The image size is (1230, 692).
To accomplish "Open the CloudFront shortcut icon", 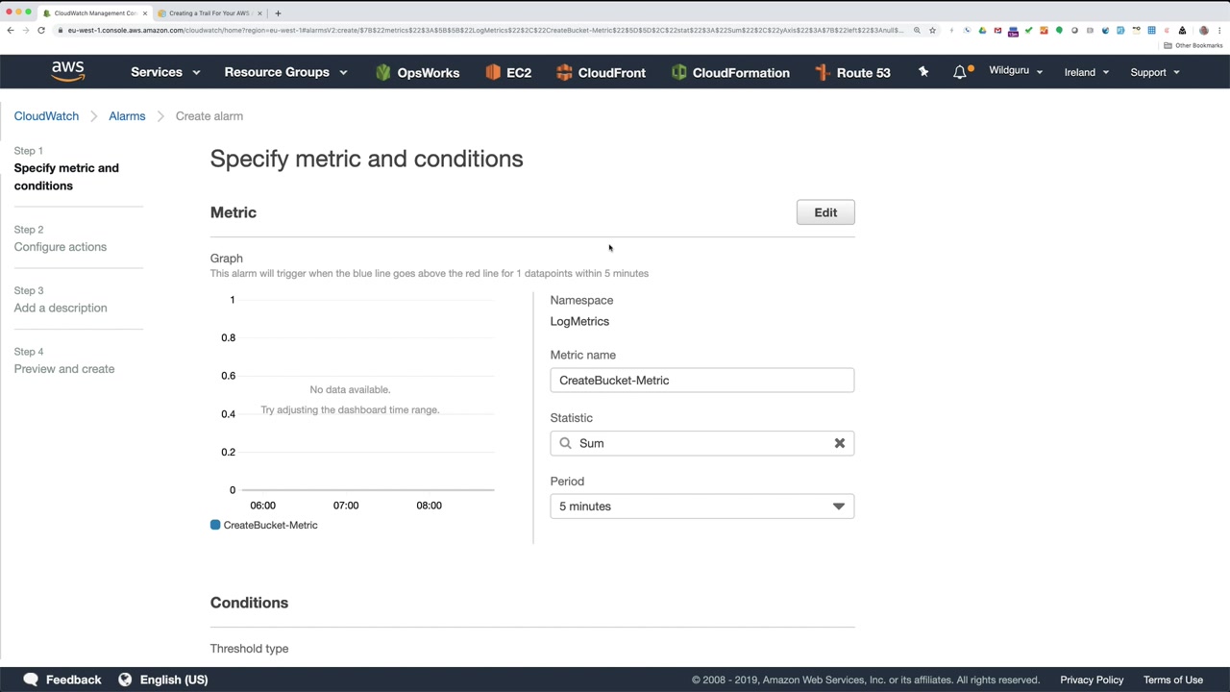I will tap(564, 72).
